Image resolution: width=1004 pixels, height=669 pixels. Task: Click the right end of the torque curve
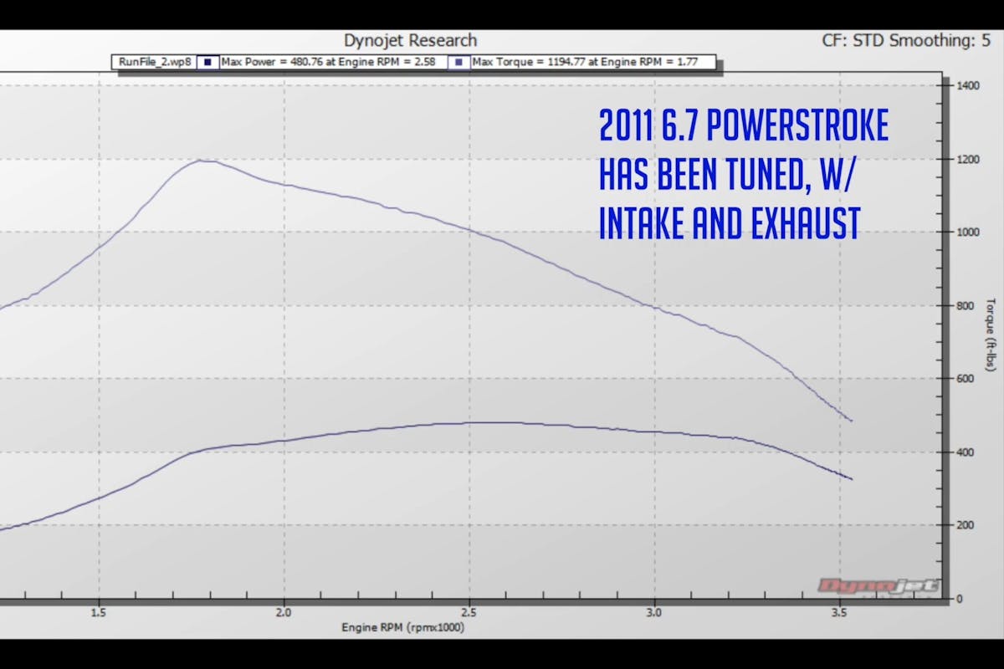[851, 420]
